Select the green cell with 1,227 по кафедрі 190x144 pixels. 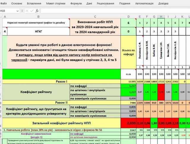click(x=129, y=86)
